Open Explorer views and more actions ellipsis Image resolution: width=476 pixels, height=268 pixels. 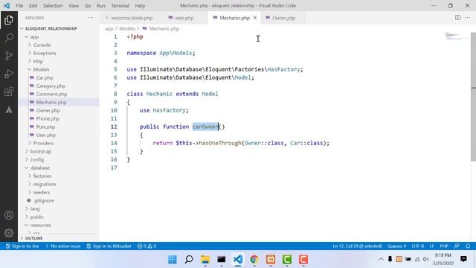tap(91, 18)
